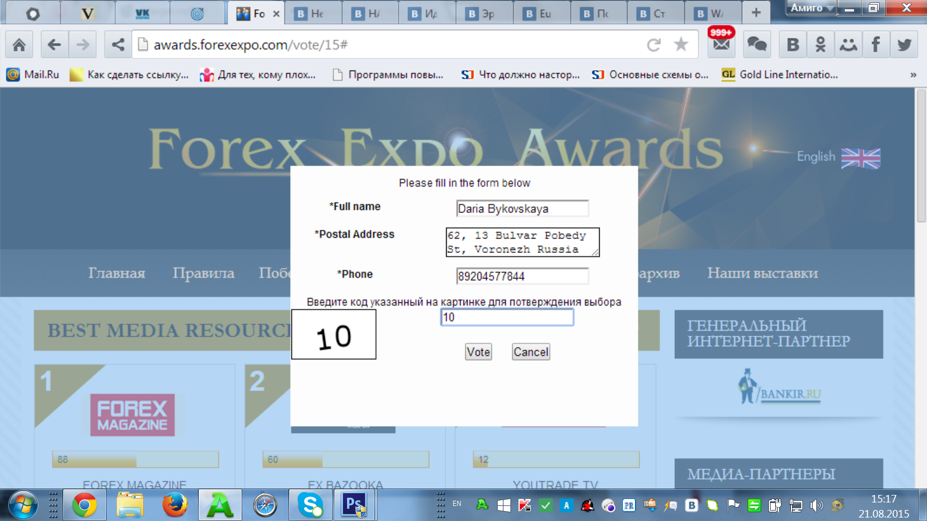927x521 pixels.
Task: Launch Google Chrome from the taskbar
Action: [x=85, y=505]
